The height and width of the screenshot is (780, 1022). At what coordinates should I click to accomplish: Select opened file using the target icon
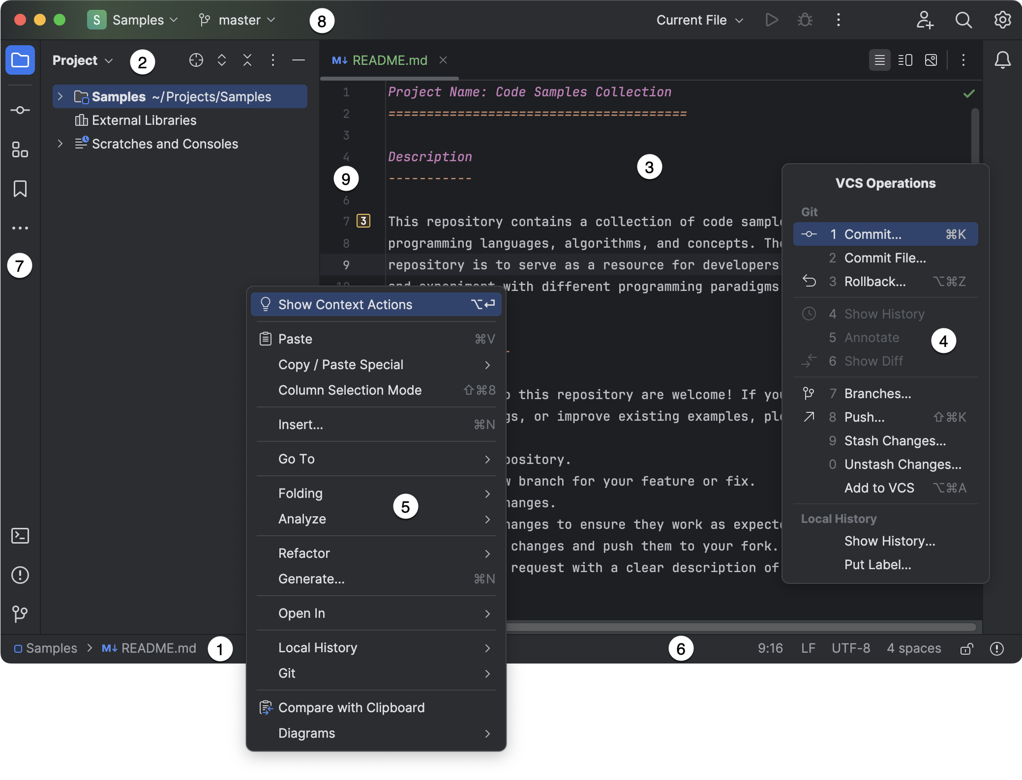tap(196, 60)
